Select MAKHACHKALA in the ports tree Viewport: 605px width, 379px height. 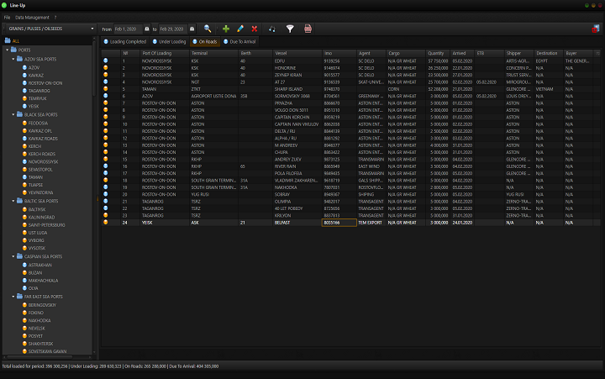tap(43, 281)
